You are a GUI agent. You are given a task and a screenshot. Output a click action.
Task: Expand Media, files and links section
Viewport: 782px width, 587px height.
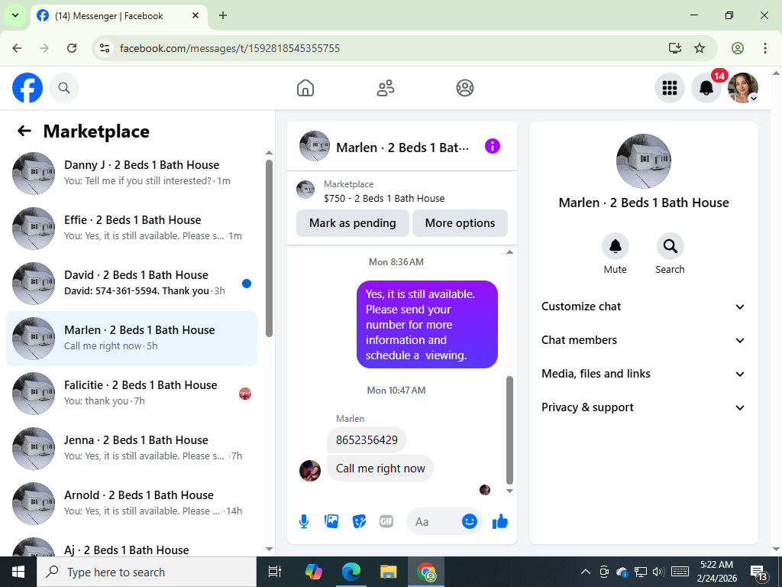click(x=643, y=374)
